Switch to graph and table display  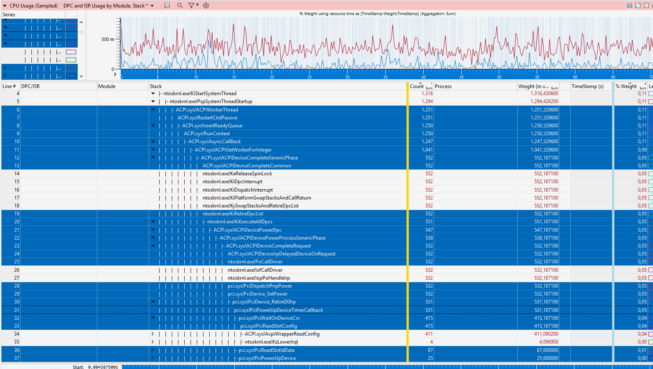pyautogui.click(x=630, y=5)
